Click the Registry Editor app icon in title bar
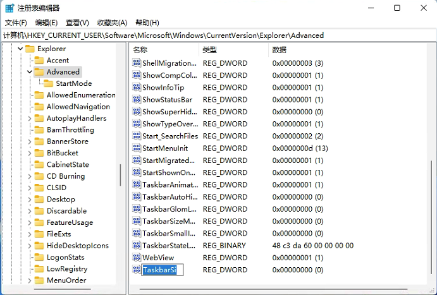The image size is (437, 295). click(8, 8)
